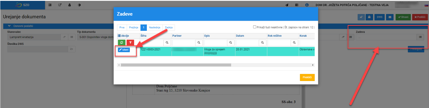This screenshot has width=429, height=108.
Task: Click the envelope mail icon button
Action: click(x=390, y=17)
